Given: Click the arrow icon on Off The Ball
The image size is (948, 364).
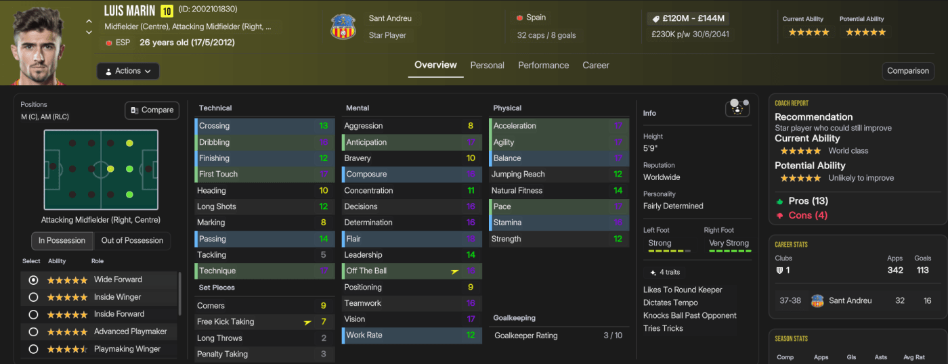Looking at the screenshot, I should [454, 271].
